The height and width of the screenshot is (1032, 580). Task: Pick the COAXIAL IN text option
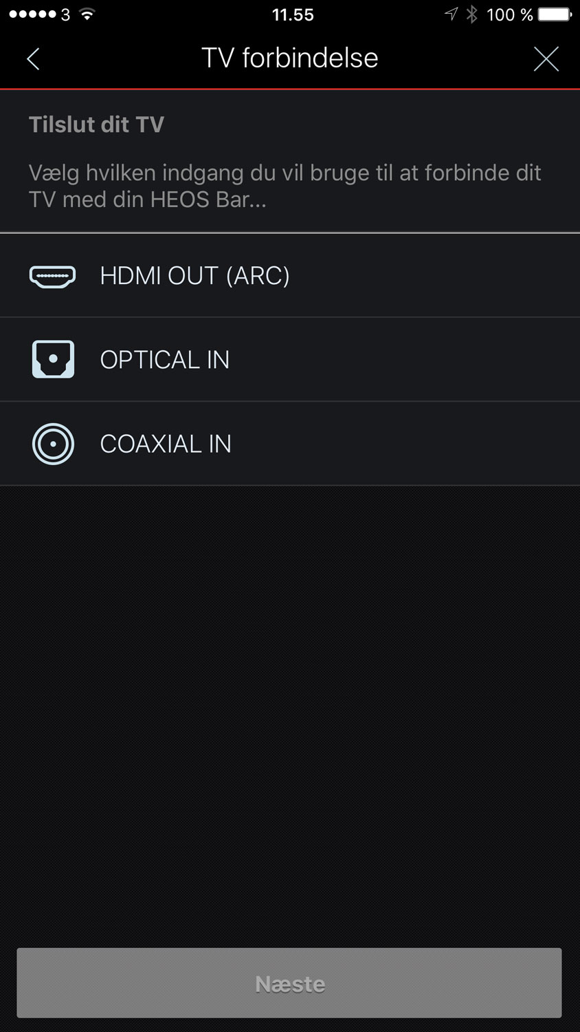[166, 444]
